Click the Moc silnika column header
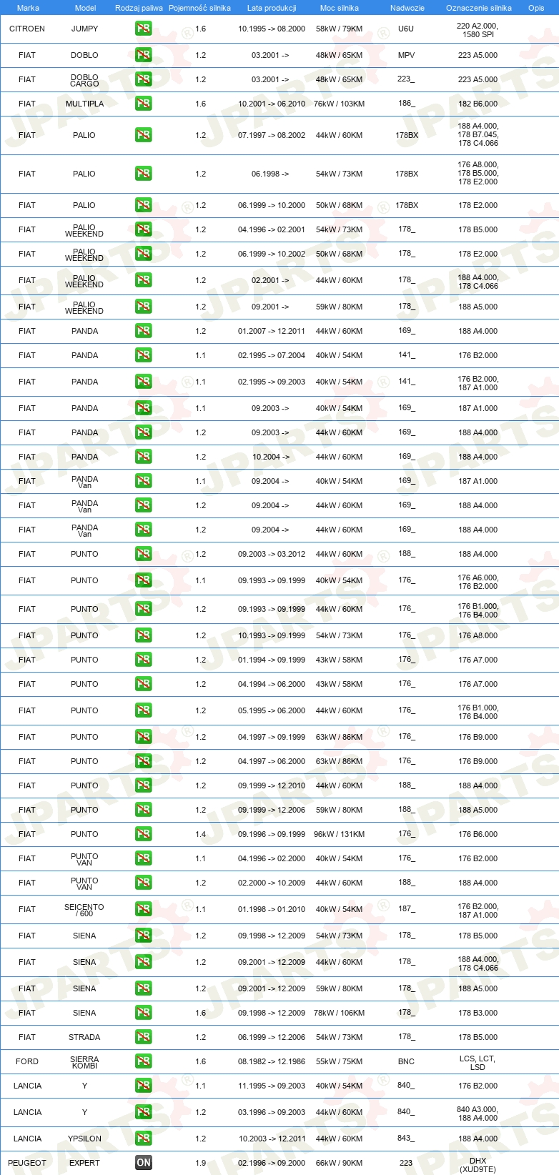 [x=340, y=8]
